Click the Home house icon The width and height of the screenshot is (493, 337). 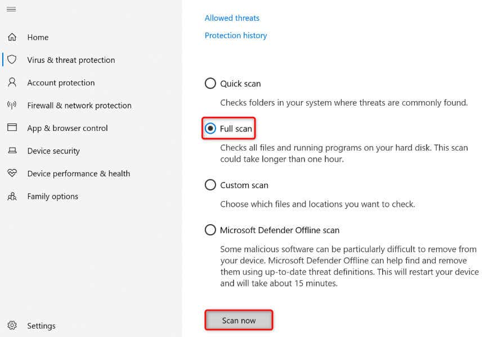point(12,37)
